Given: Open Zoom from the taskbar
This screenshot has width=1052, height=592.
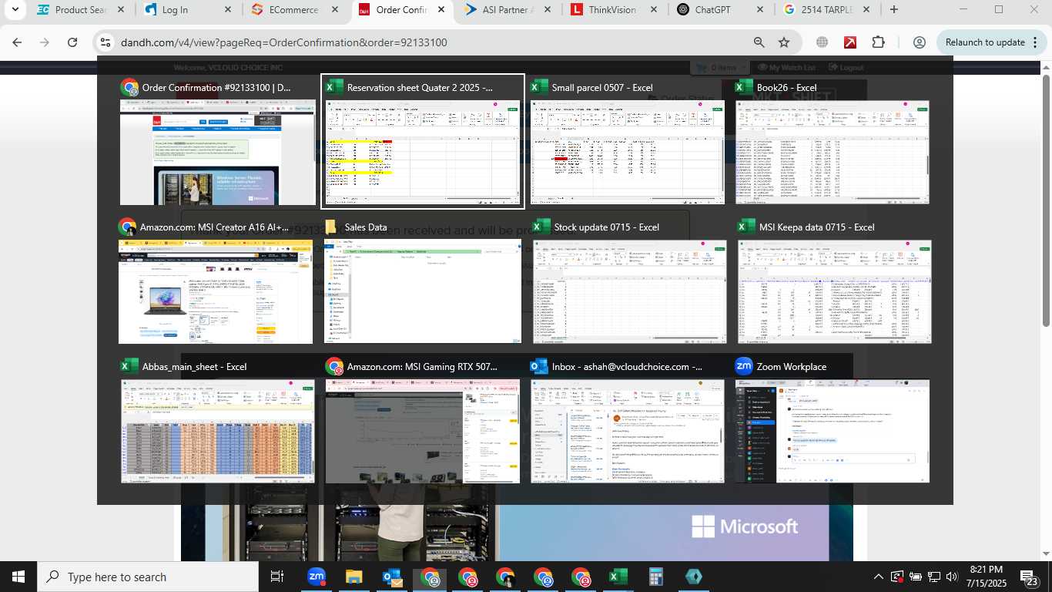Looking at the screenshot, I should (x=316, y=577).
